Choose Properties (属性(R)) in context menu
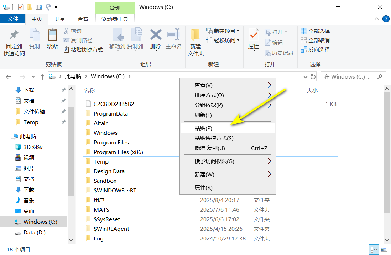Image resolution: width=391 pixels, height=255 pixels. pyautogui.click(x=228, y=188)
